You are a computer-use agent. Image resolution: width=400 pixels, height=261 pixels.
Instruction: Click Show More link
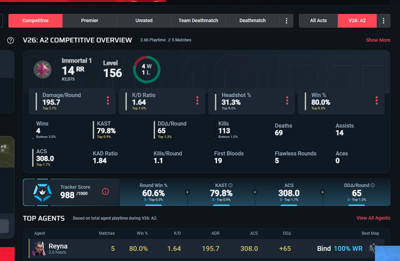click(x=378, y=40)
